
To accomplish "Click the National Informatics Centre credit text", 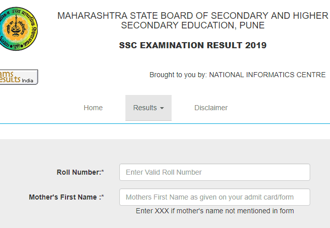I will coord(267,75).
